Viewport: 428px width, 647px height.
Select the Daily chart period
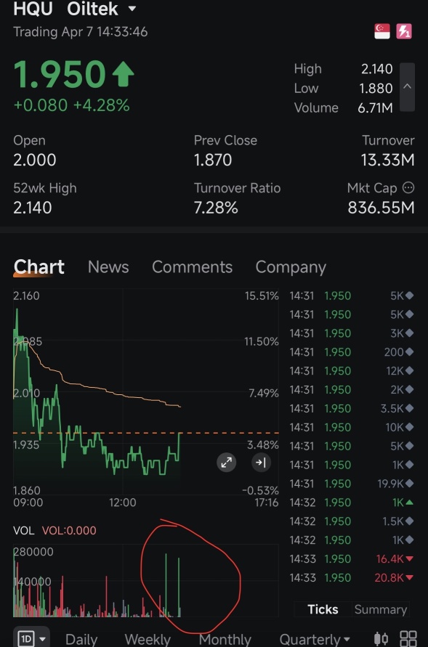(x=81, y=640)
